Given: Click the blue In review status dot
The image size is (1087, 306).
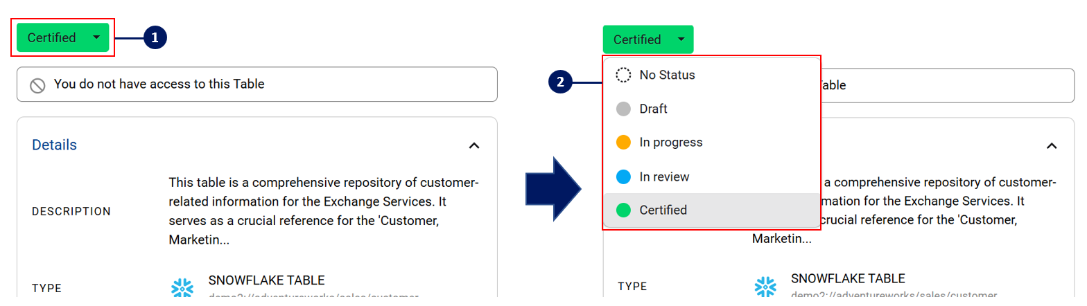Looking at the screenshot, I should (623, 177).
